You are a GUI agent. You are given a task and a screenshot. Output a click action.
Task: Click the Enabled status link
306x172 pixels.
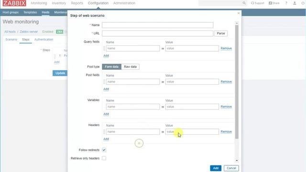48,32
